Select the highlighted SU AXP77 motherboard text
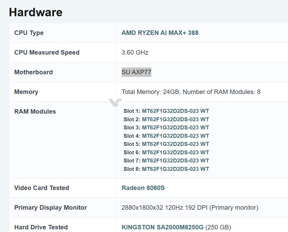Viewport: 288px width, 232px height. click(x=137, y=72)
